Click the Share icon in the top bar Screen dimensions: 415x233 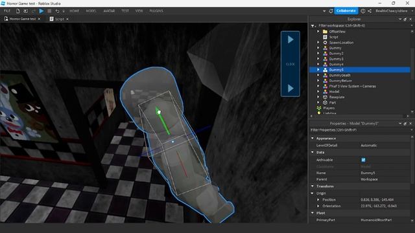coord(370,11)
